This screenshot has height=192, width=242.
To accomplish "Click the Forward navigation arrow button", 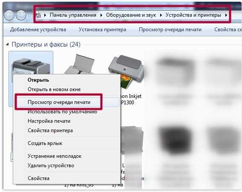I will [21, 15].
